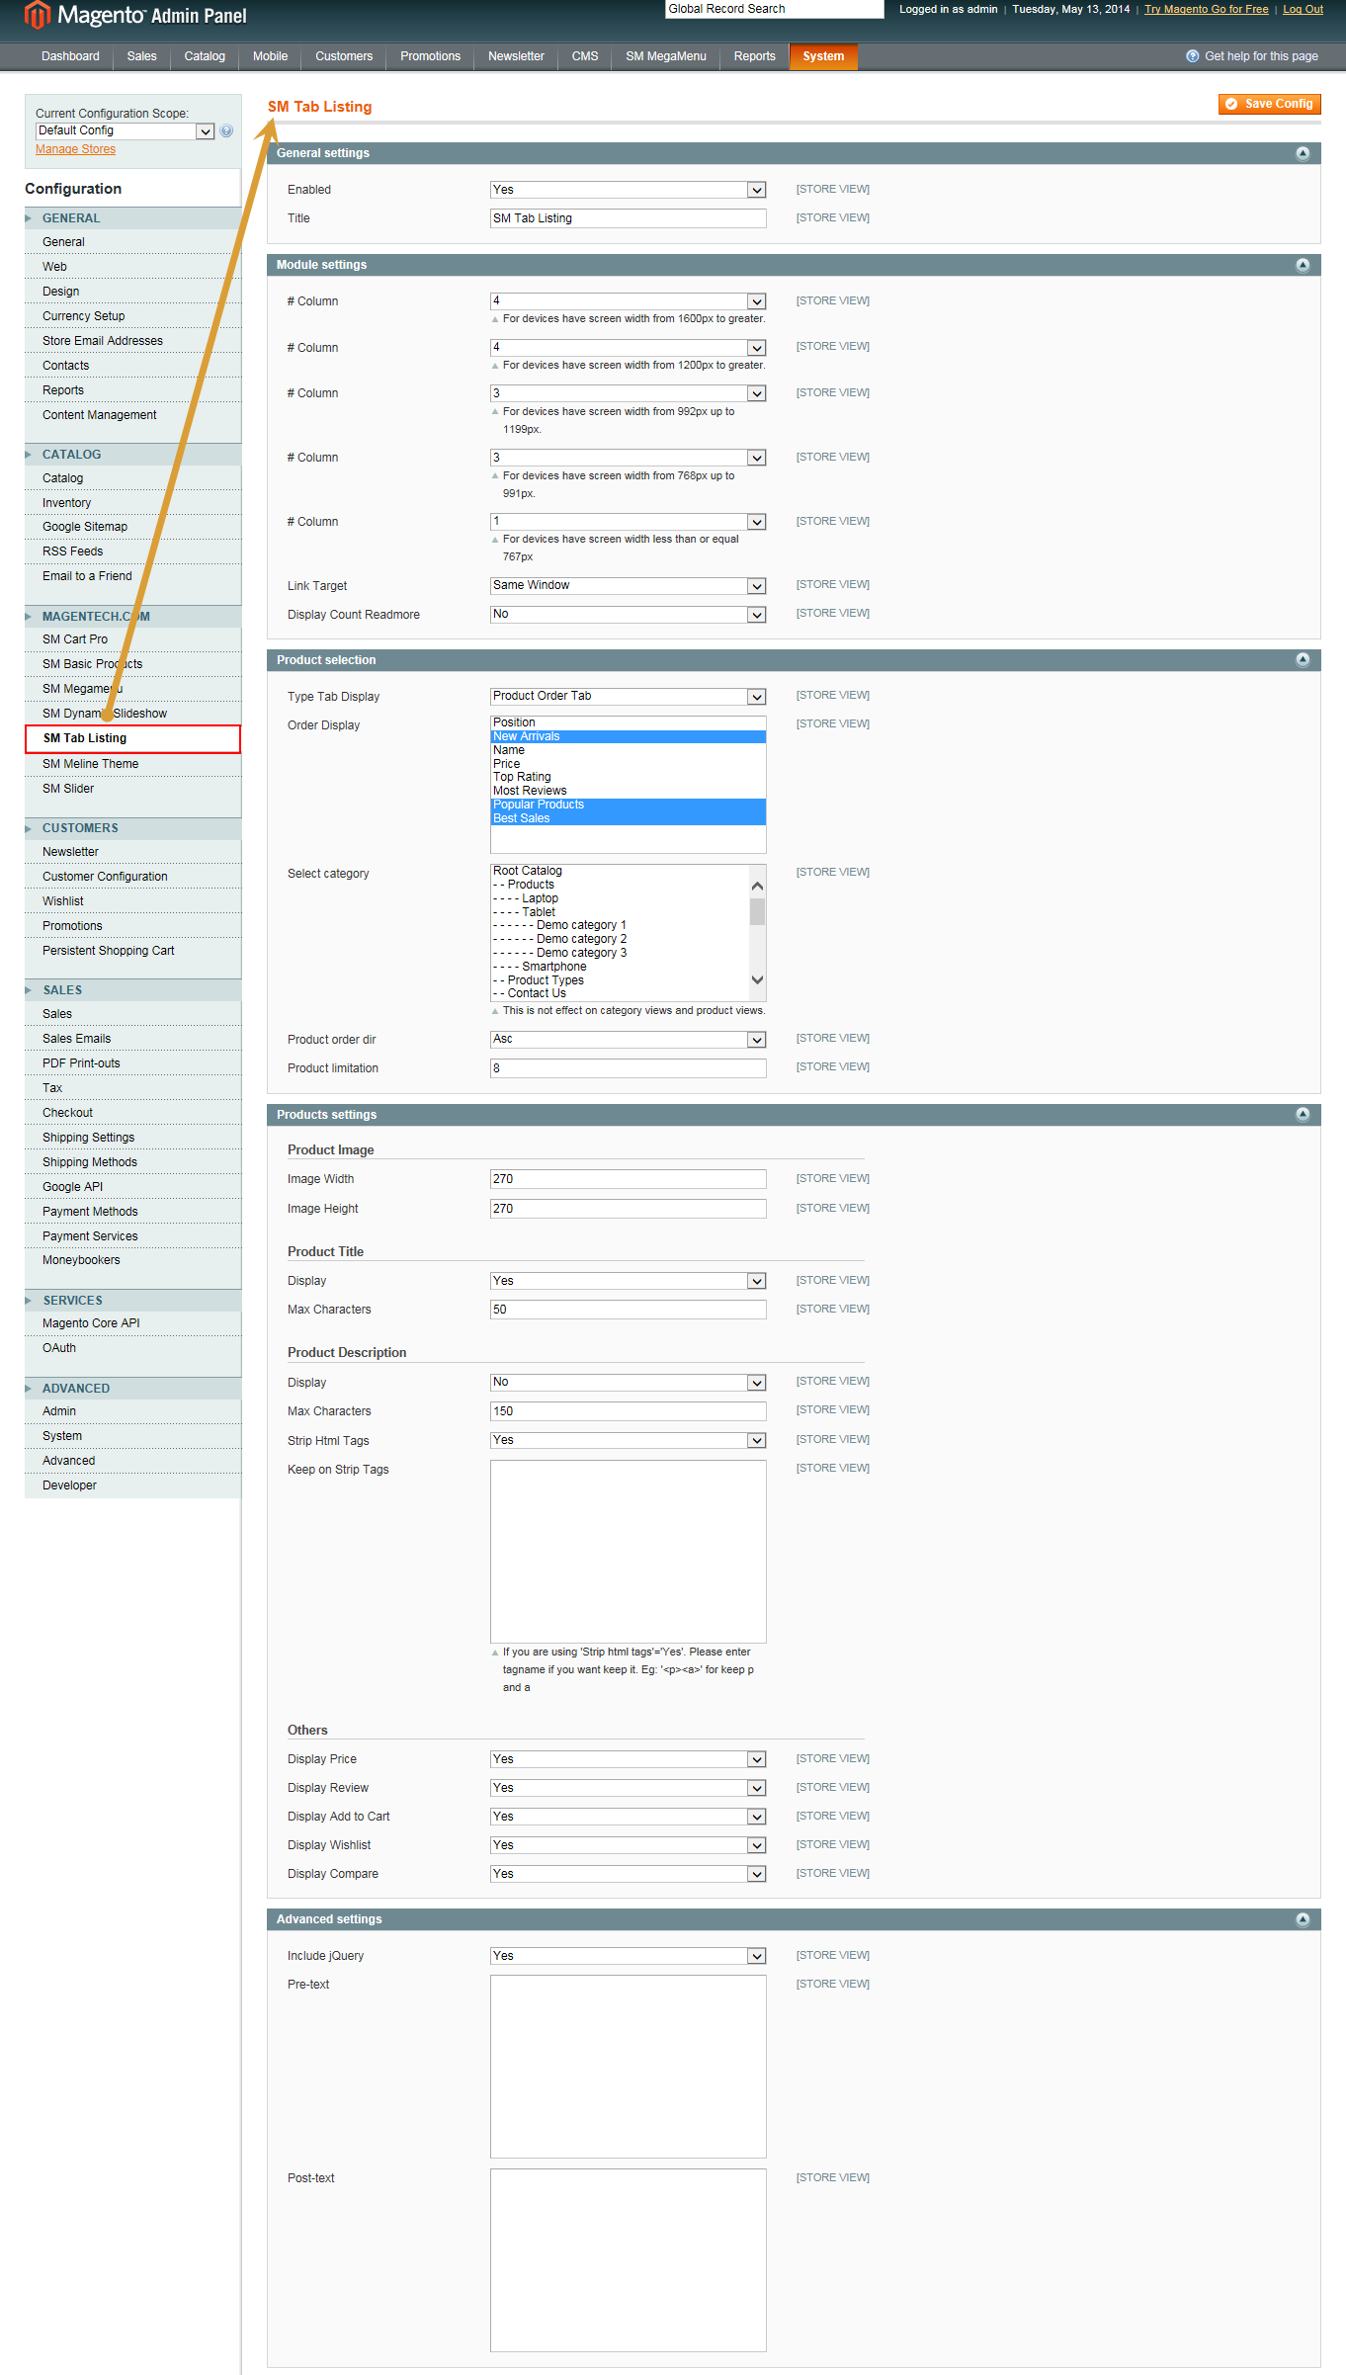Select Best Sales in Order Display list
Viewport: 1346px width, 2375px height.
[x=628, y=818]
